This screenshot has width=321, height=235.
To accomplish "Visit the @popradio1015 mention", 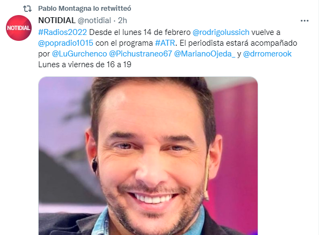I will (65, 43).
